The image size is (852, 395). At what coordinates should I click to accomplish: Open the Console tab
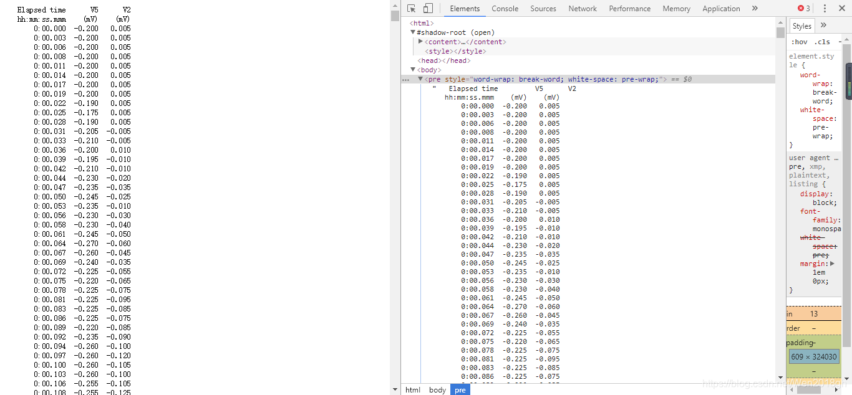click(x=505, y=9)
